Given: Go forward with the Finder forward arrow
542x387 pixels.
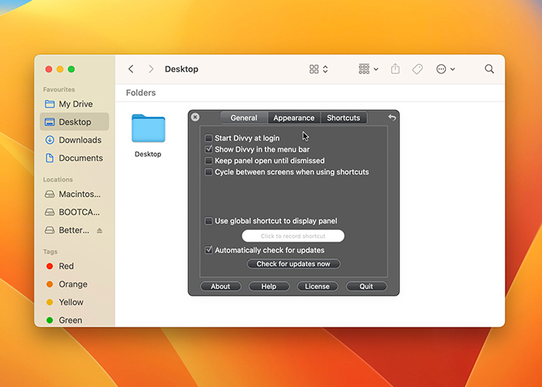Looking at the screenshot, I should click(151, 69).
